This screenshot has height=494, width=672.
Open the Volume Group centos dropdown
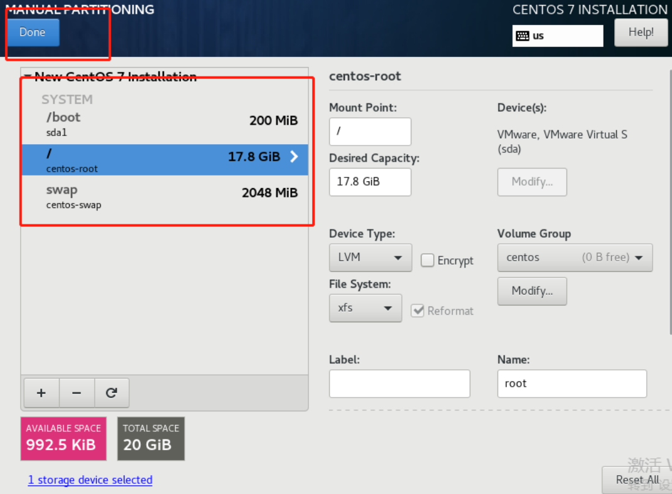[575, 258]
